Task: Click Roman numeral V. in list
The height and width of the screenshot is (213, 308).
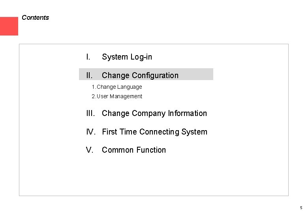Action: click(90, 150)
